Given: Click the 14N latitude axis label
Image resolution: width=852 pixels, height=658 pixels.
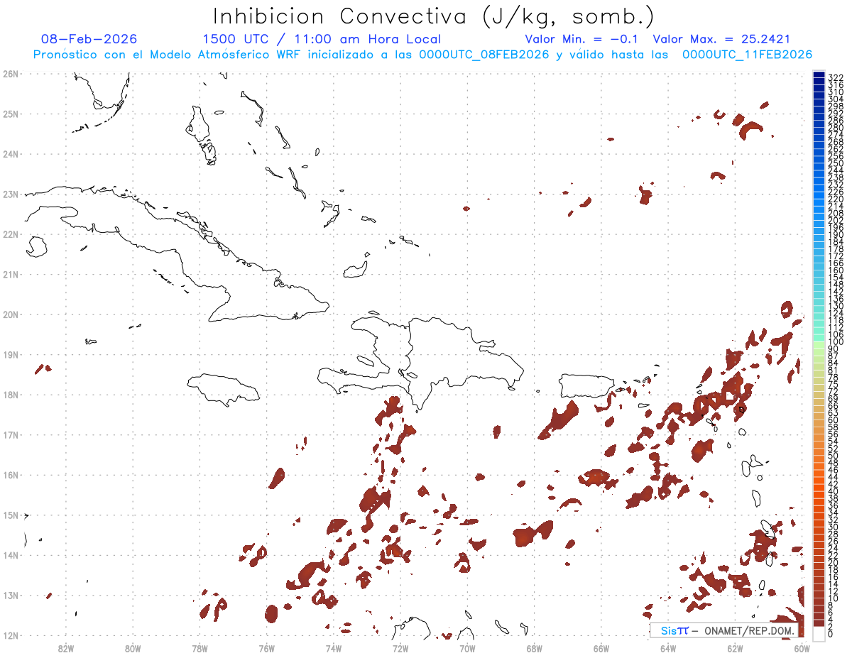Looking at the screenshot, I should point(10,555).
